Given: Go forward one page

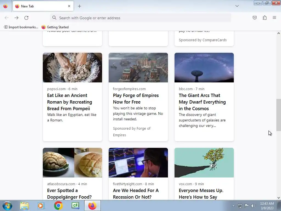Looking at the screenshot, I should (16, 18).
